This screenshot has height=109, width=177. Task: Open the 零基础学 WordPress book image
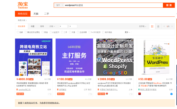pos(155,57)
